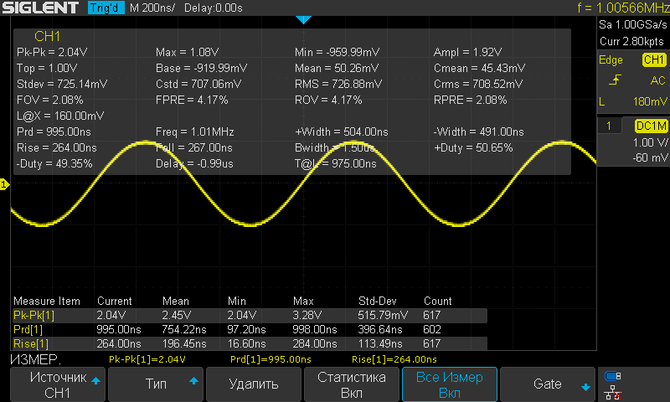Click the channel 1 ground level marker
This screenshot has width=670, height=402.
click(x=4, y=184)
